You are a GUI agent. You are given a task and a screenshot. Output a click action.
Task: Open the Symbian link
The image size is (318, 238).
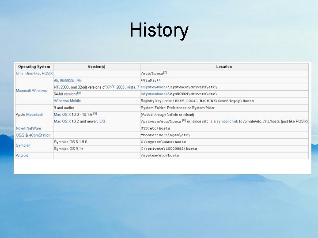coord(23,145)
